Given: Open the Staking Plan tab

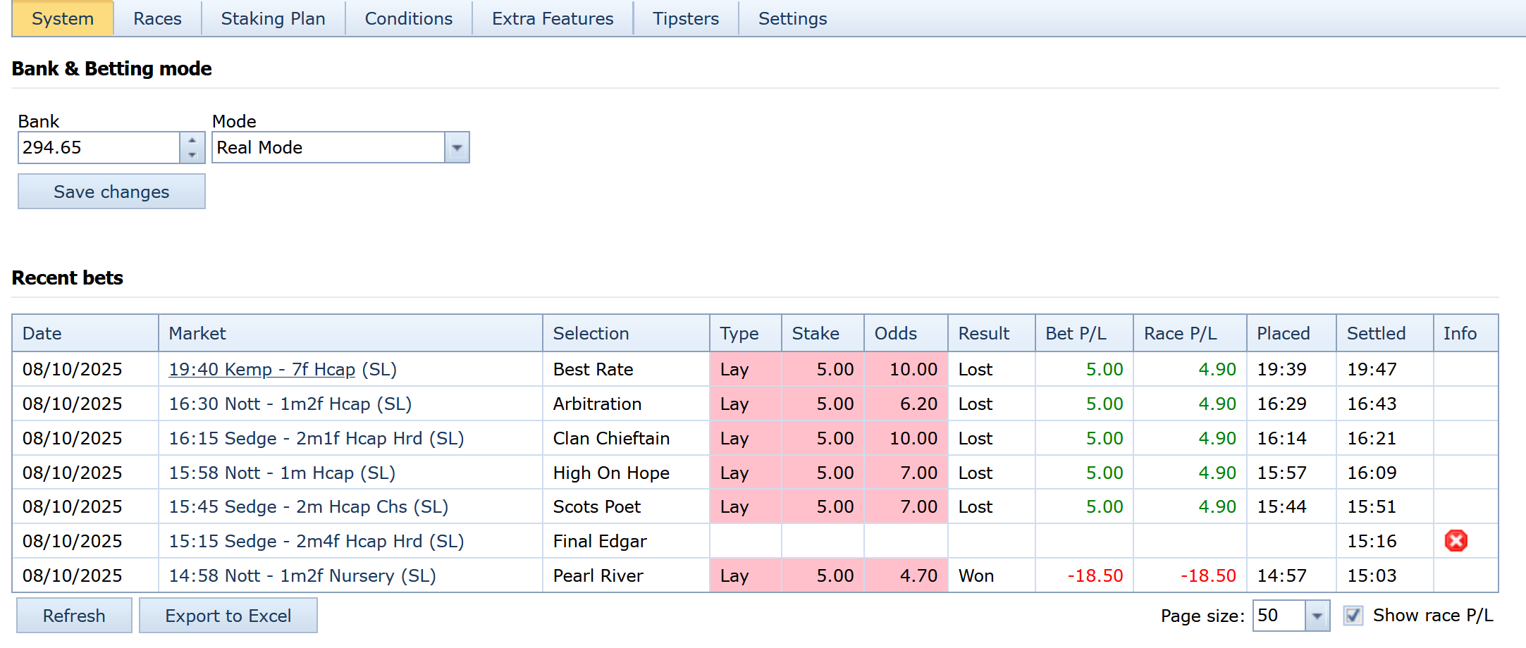Looking at the screenshot, I should [273, 19].
